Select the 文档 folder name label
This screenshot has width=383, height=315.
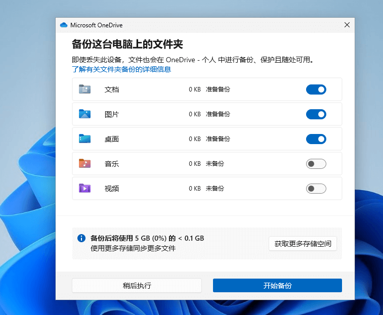[112, 89]
